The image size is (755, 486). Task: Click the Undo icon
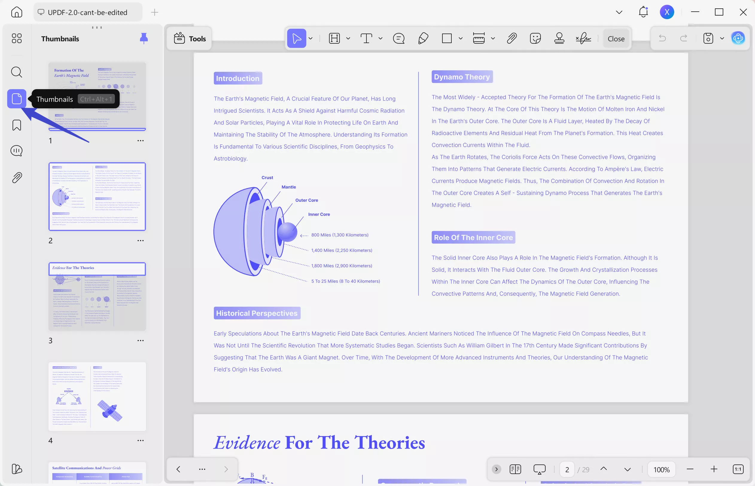[x=662, y=38]
